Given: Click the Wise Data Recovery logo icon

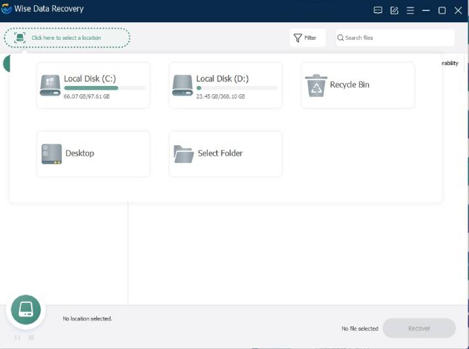Looking at the screenshot, I should [x=6, y=8].
